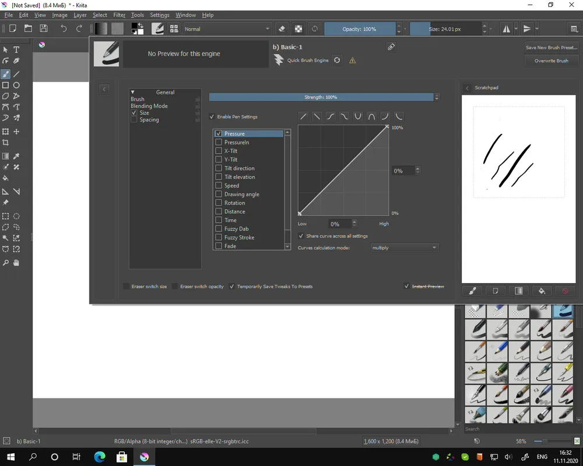
Task: Adjust the Strength 100% slider
Action: coord(321,97)
